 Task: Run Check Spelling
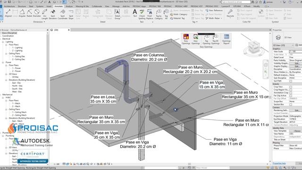pos(142,15)
